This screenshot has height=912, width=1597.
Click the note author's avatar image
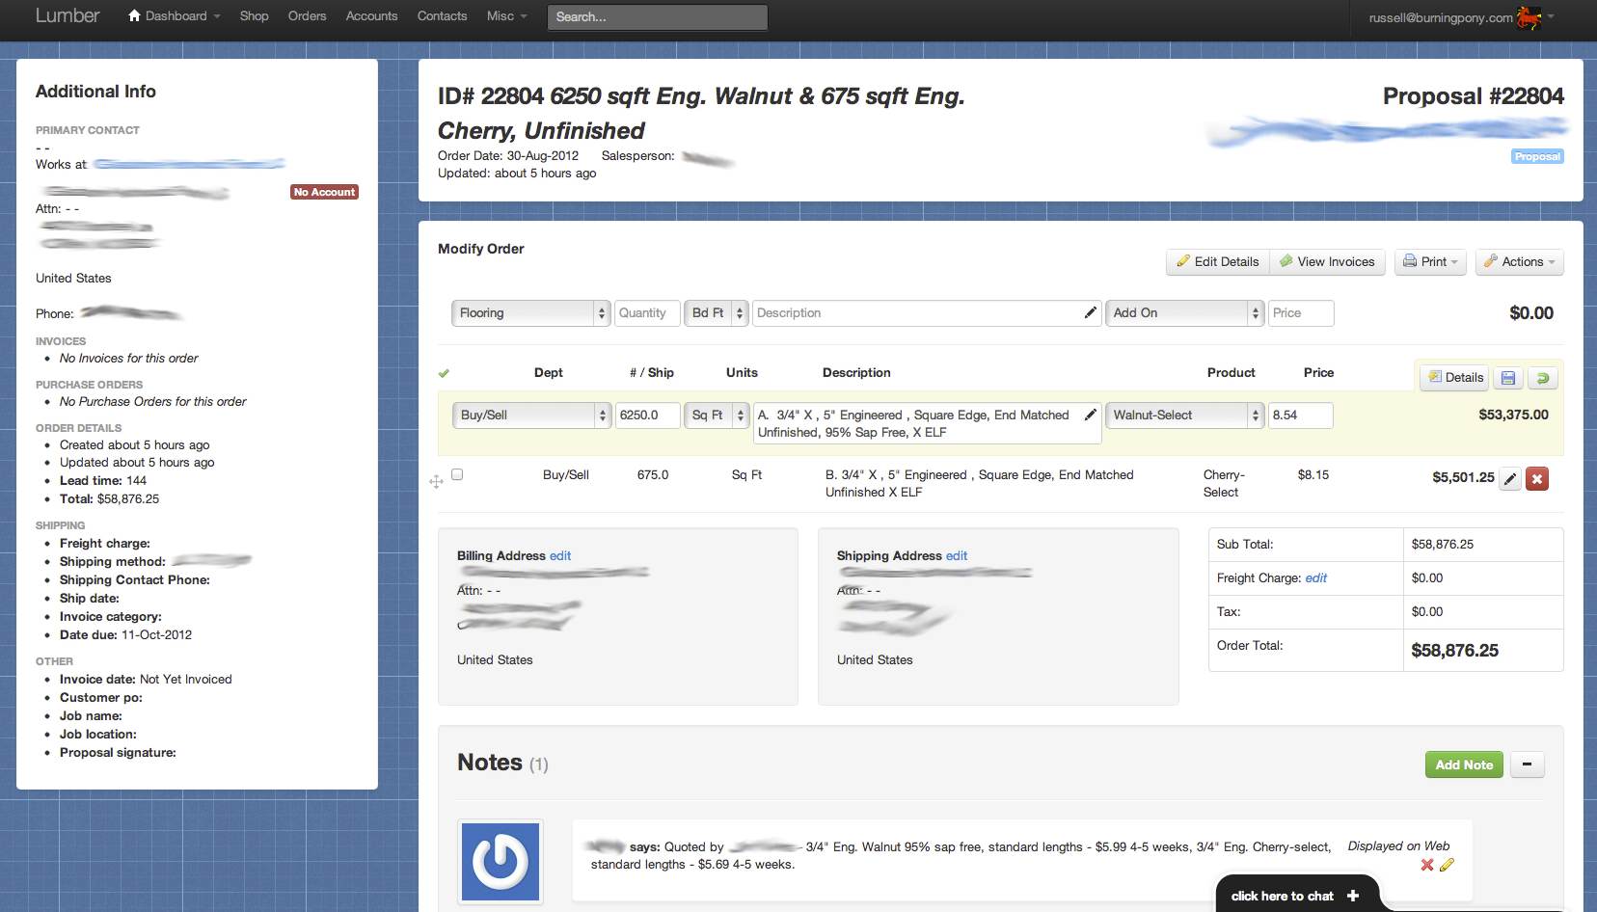click(501, 861)
